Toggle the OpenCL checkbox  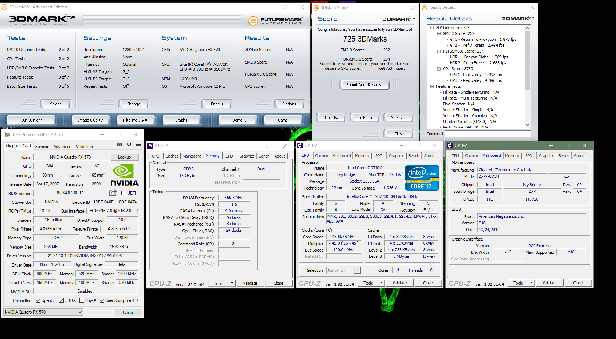(x=38, y=300)
